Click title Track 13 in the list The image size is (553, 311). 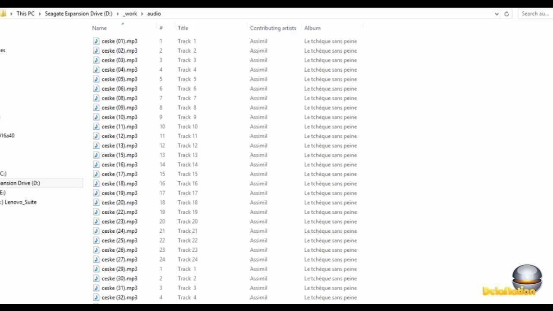point(188,155)
